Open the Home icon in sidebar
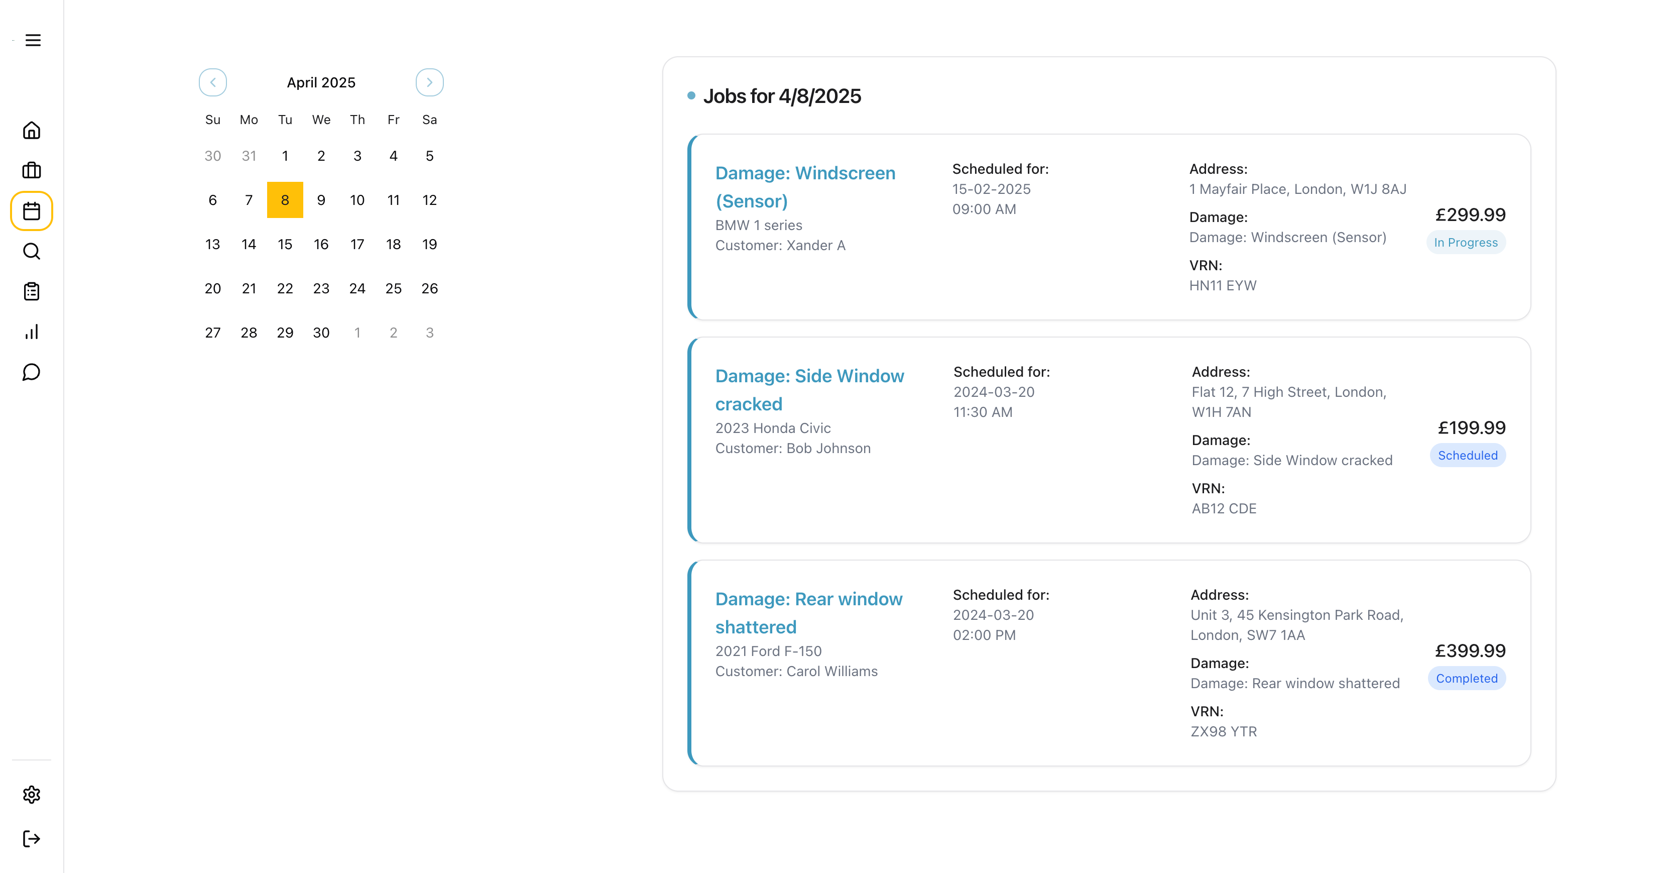The image size is (1675, 873). tap(31, 130)
